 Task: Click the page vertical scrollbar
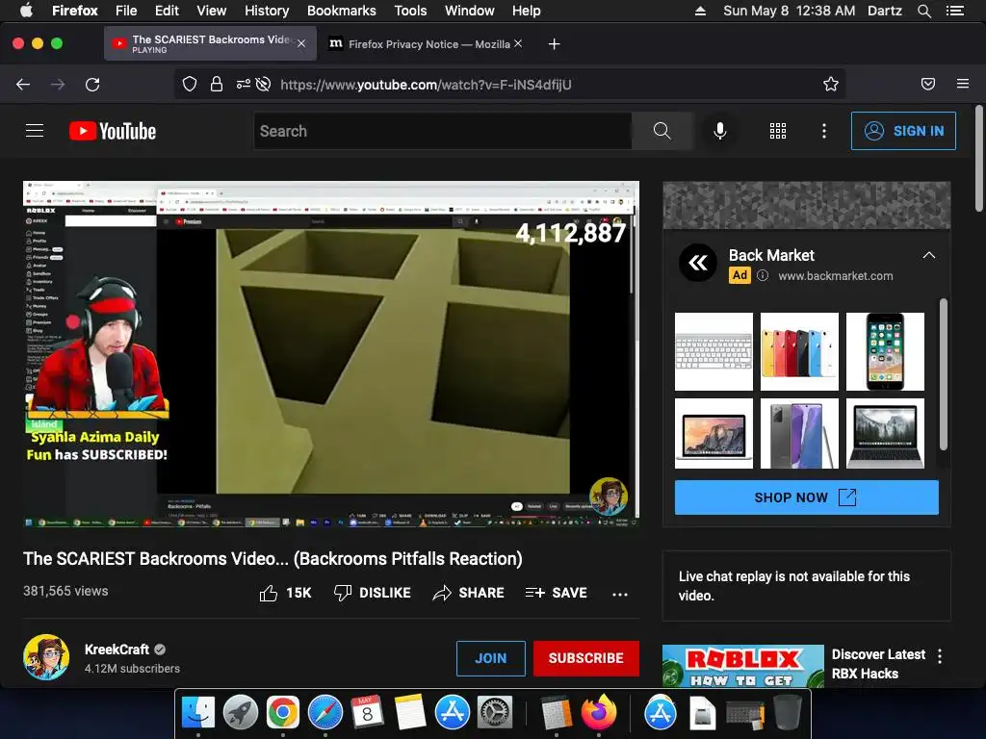979,158
